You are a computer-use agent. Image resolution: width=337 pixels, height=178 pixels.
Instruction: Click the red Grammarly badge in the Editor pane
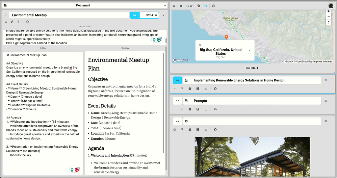(77, 170)
